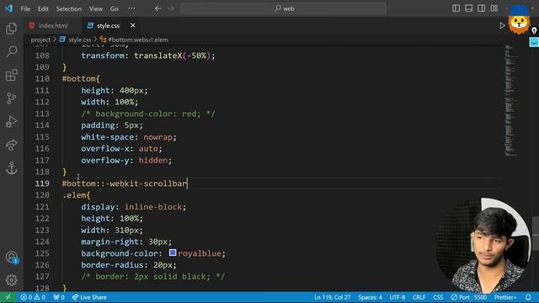Toggle the secondary side bar layout icon
This screenshot has height=303, width=539.
pos(481,8)
